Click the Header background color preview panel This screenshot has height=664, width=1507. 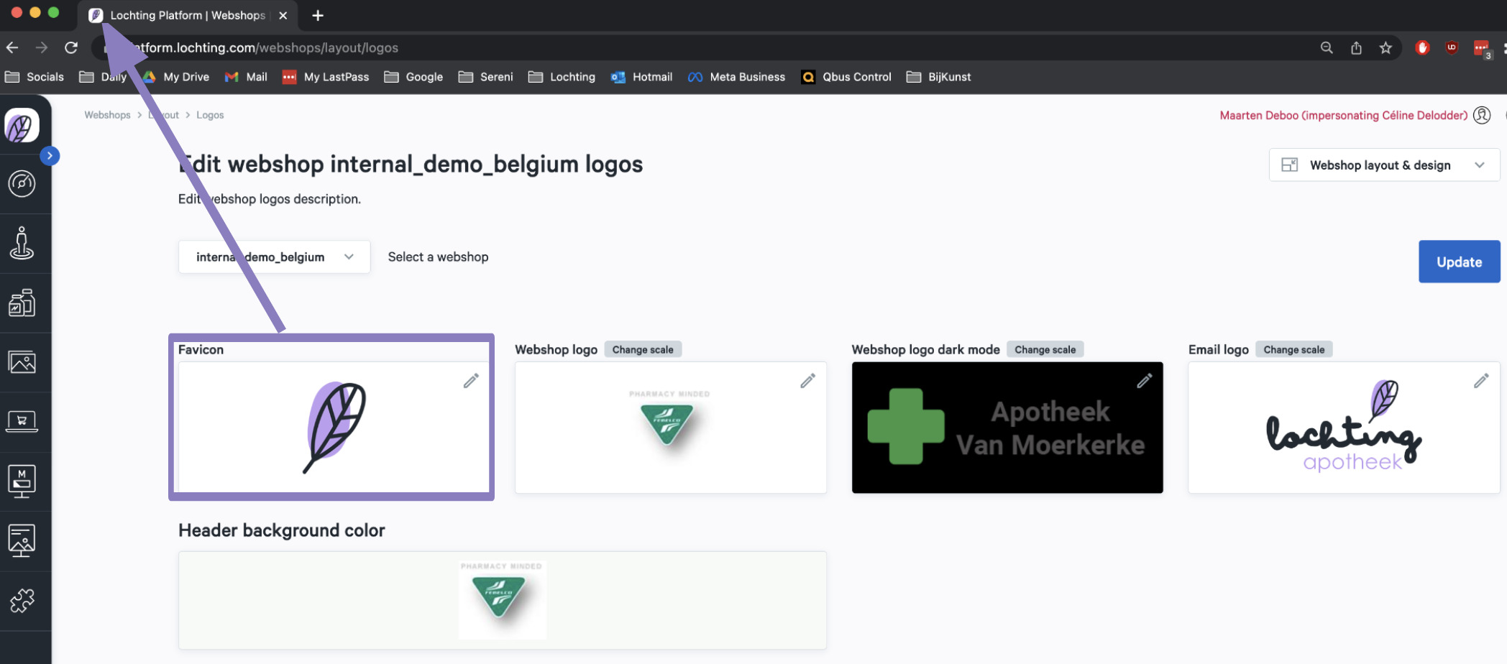pos(502,600)
